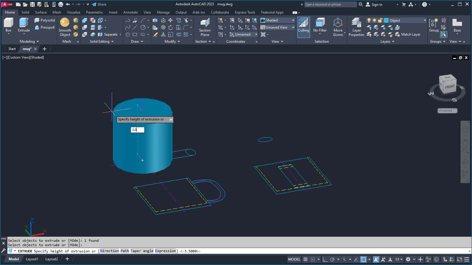Click the Presspull tool
The height and width of the screenshot is (265, 472).
45,27
